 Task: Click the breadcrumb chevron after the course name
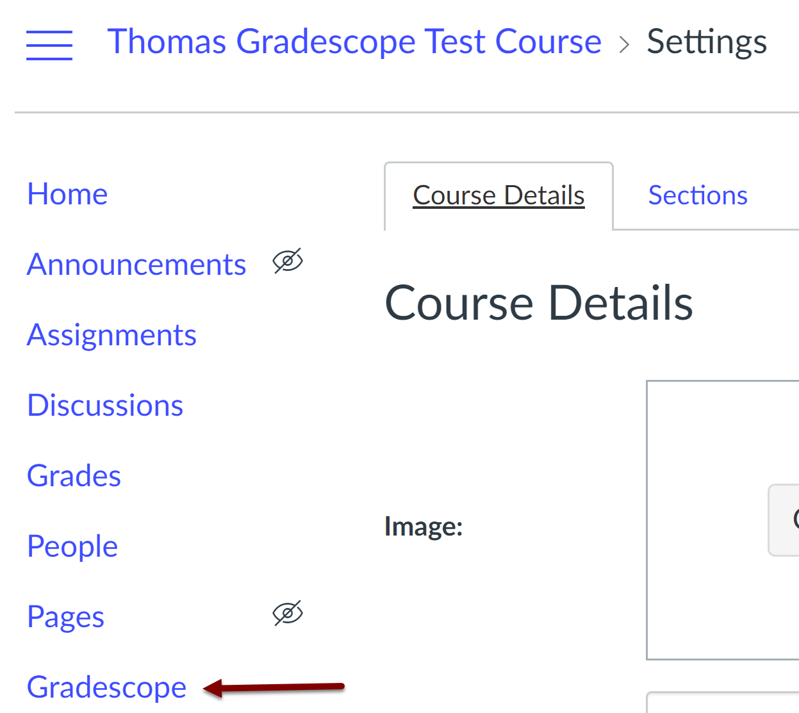tap(624, 43)
